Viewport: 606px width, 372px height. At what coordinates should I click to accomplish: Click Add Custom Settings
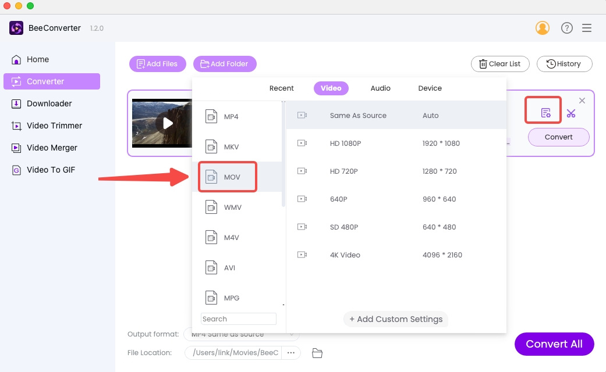click(x=396, y=319)
